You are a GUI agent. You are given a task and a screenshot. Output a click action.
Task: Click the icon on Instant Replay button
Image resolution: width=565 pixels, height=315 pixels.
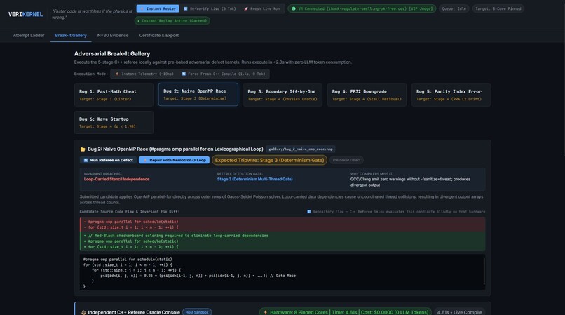[142, 8]
